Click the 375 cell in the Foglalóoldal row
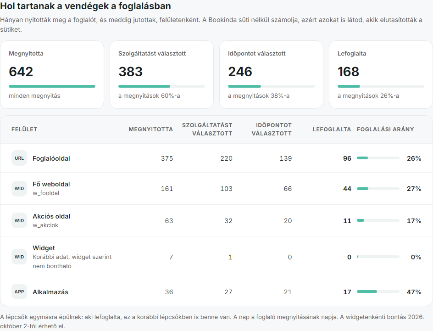The image size is (433, 331). (167, 158)
